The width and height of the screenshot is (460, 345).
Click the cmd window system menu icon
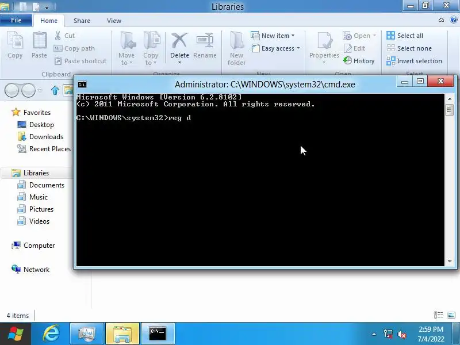pos(82,85)
